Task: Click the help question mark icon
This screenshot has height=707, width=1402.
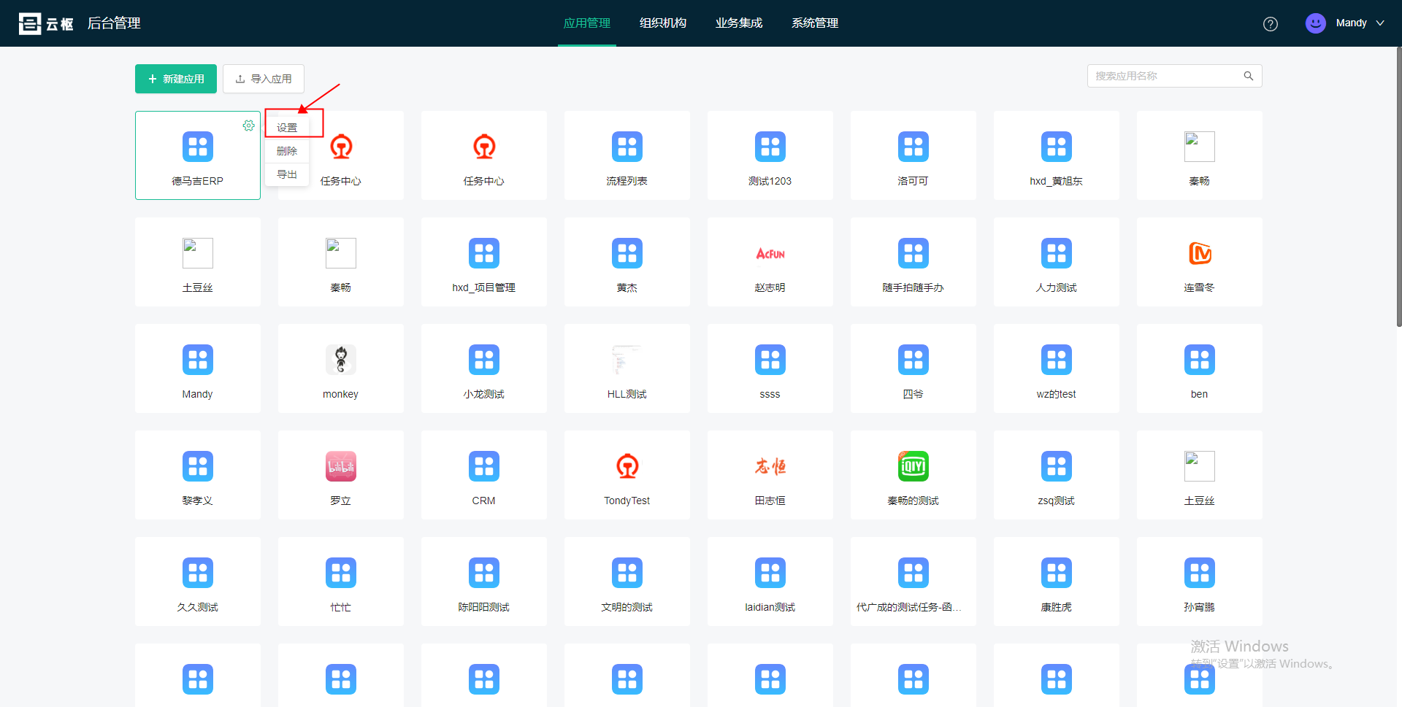Action: (1271, 24)
